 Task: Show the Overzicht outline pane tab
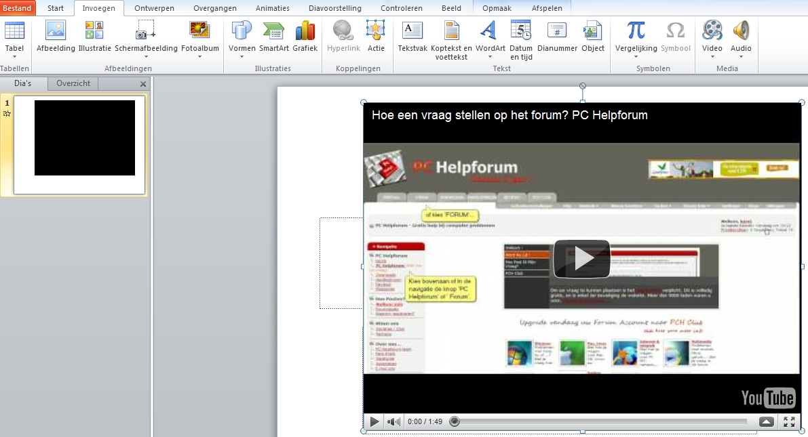coord(73,83)
